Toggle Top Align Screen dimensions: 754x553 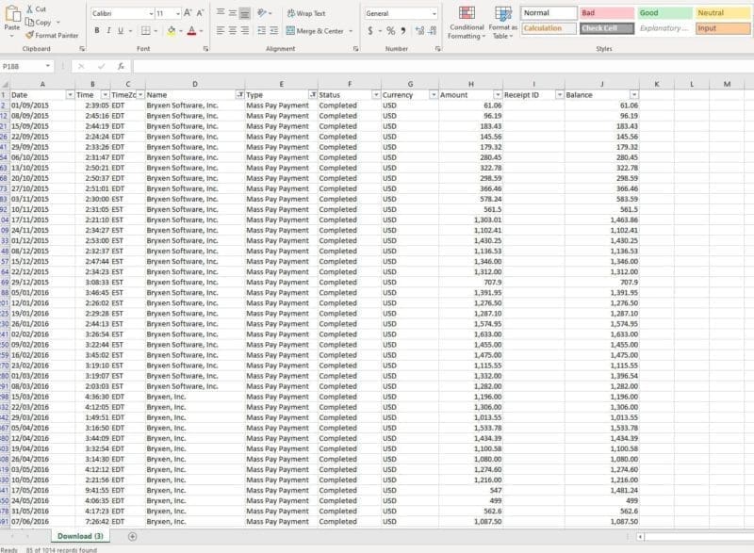tap(221, 13)
